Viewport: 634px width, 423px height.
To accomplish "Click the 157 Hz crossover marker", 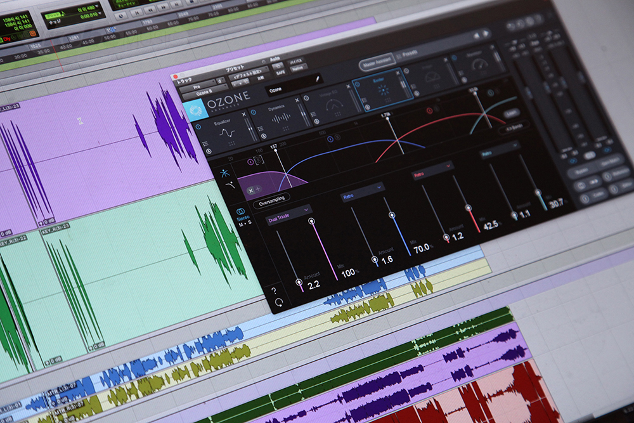I will pos(276,151).
